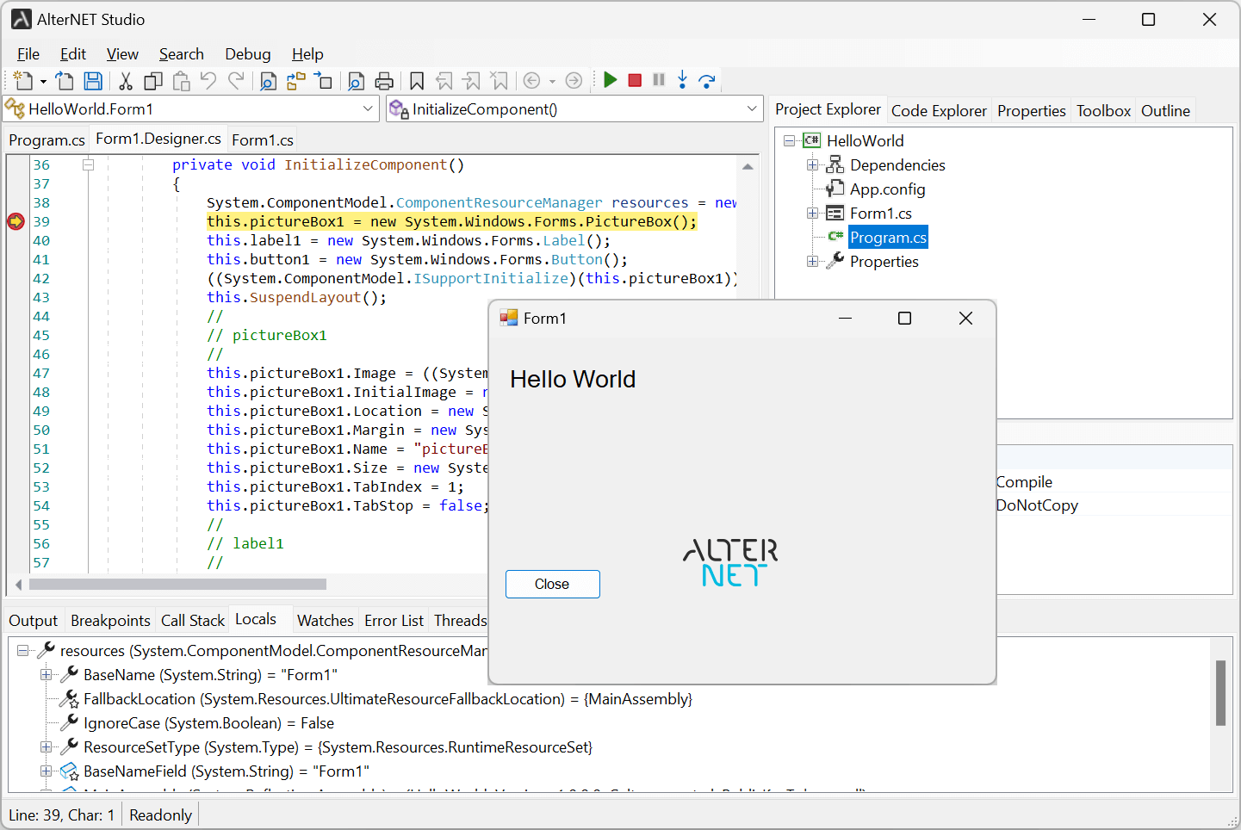Viewport: 1241px width, 830px height.
Task: Switch to the Code Explorer tab
Action: (x=939, y=110)
